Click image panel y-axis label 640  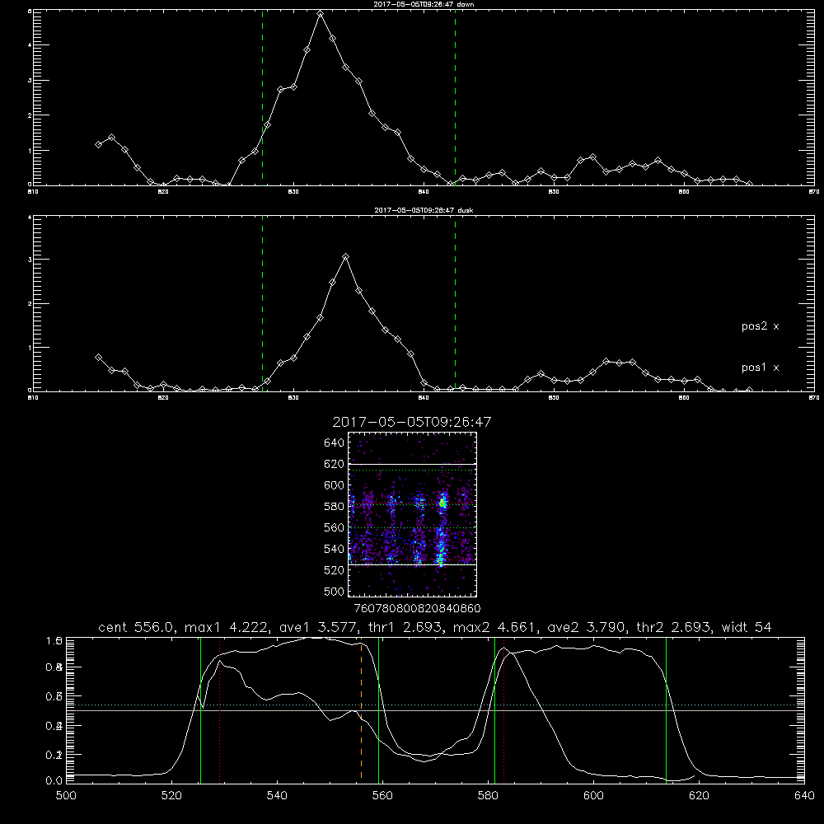click(x=334, y=443)
